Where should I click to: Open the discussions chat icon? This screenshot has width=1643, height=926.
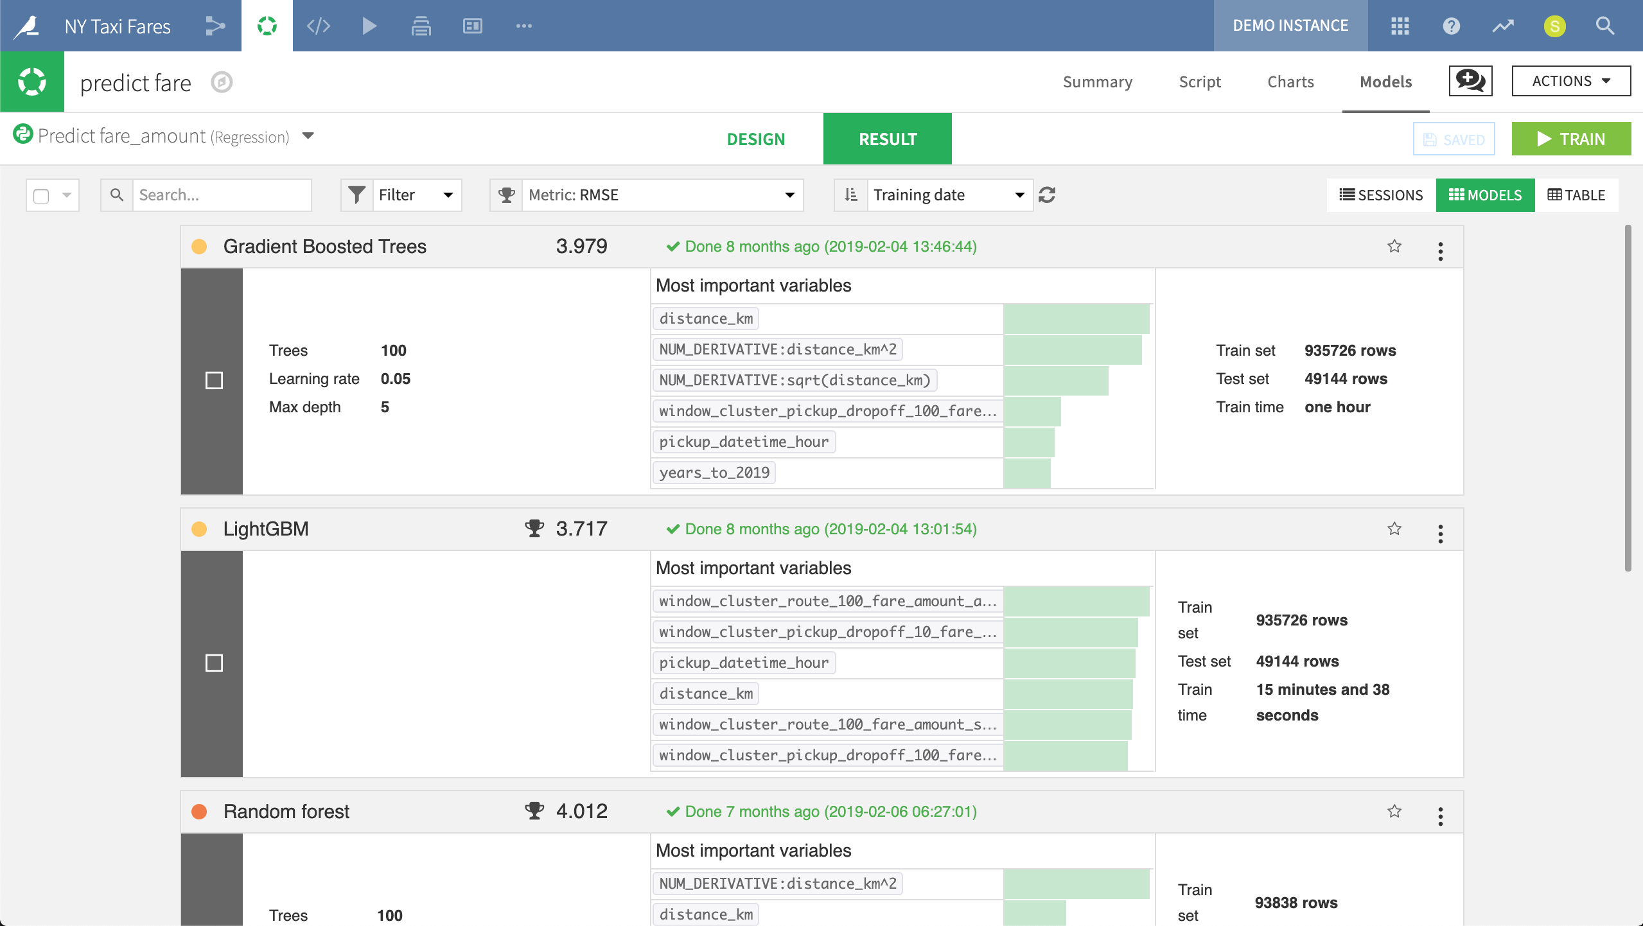point(1470,81)
